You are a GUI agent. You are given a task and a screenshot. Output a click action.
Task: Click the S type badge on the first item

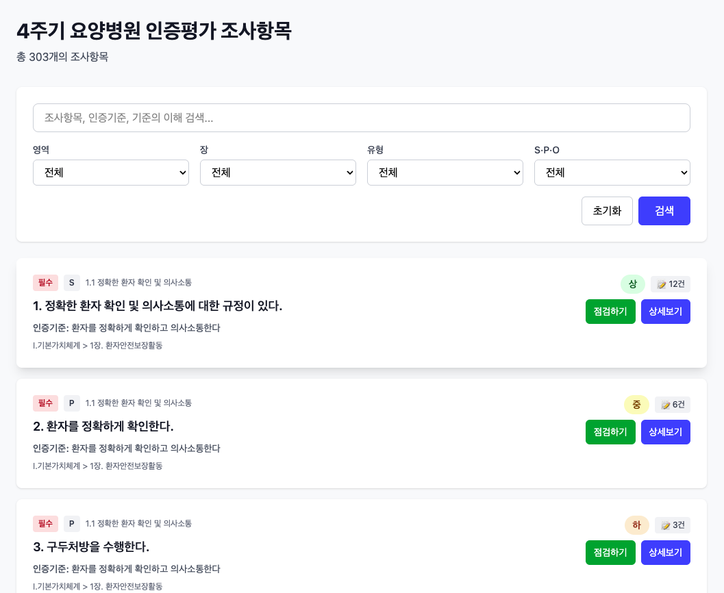tap(71, 282)
